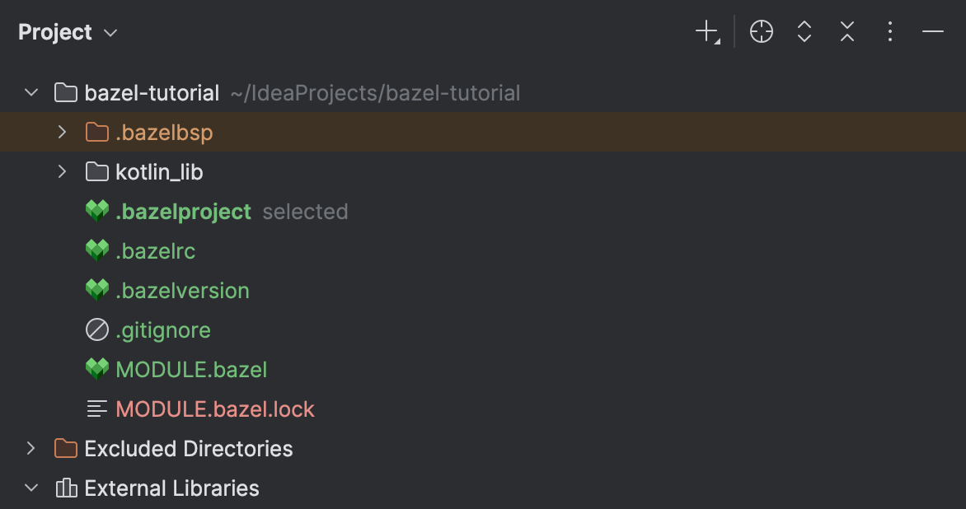Click the MODULE.bazel.lock file entry
Image resolution: width=966 pixels, height=509 pixels.
(214, 409)
